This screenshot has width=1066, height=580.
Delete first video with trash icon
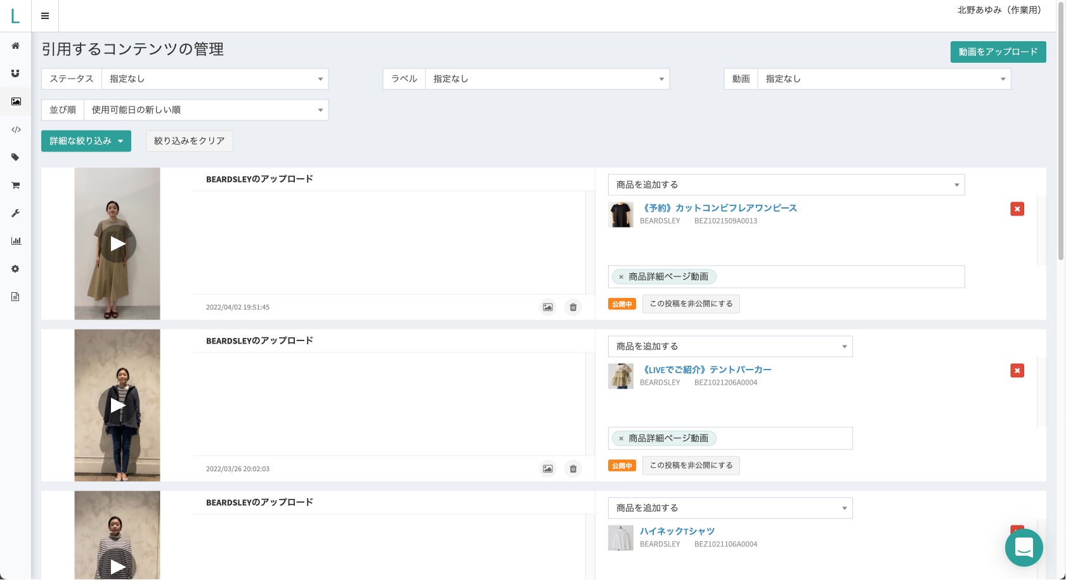(x=573, y=307)
